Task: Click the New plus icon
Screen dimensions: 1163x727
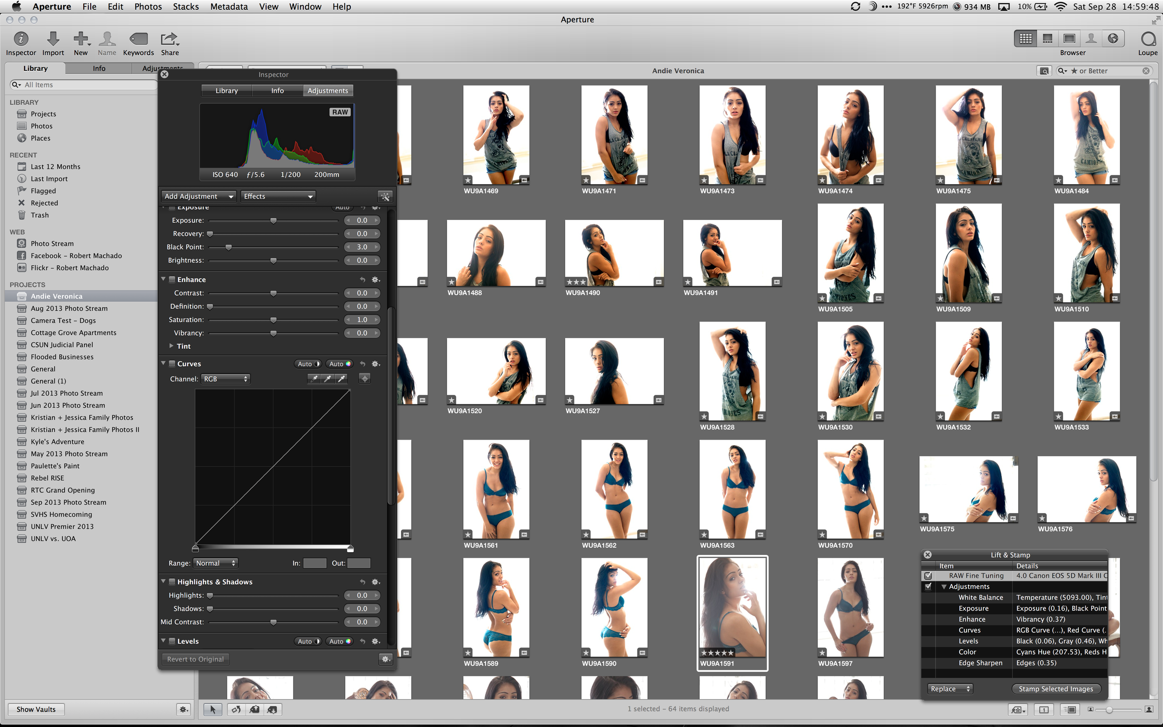Action: (x=81, y=39)
